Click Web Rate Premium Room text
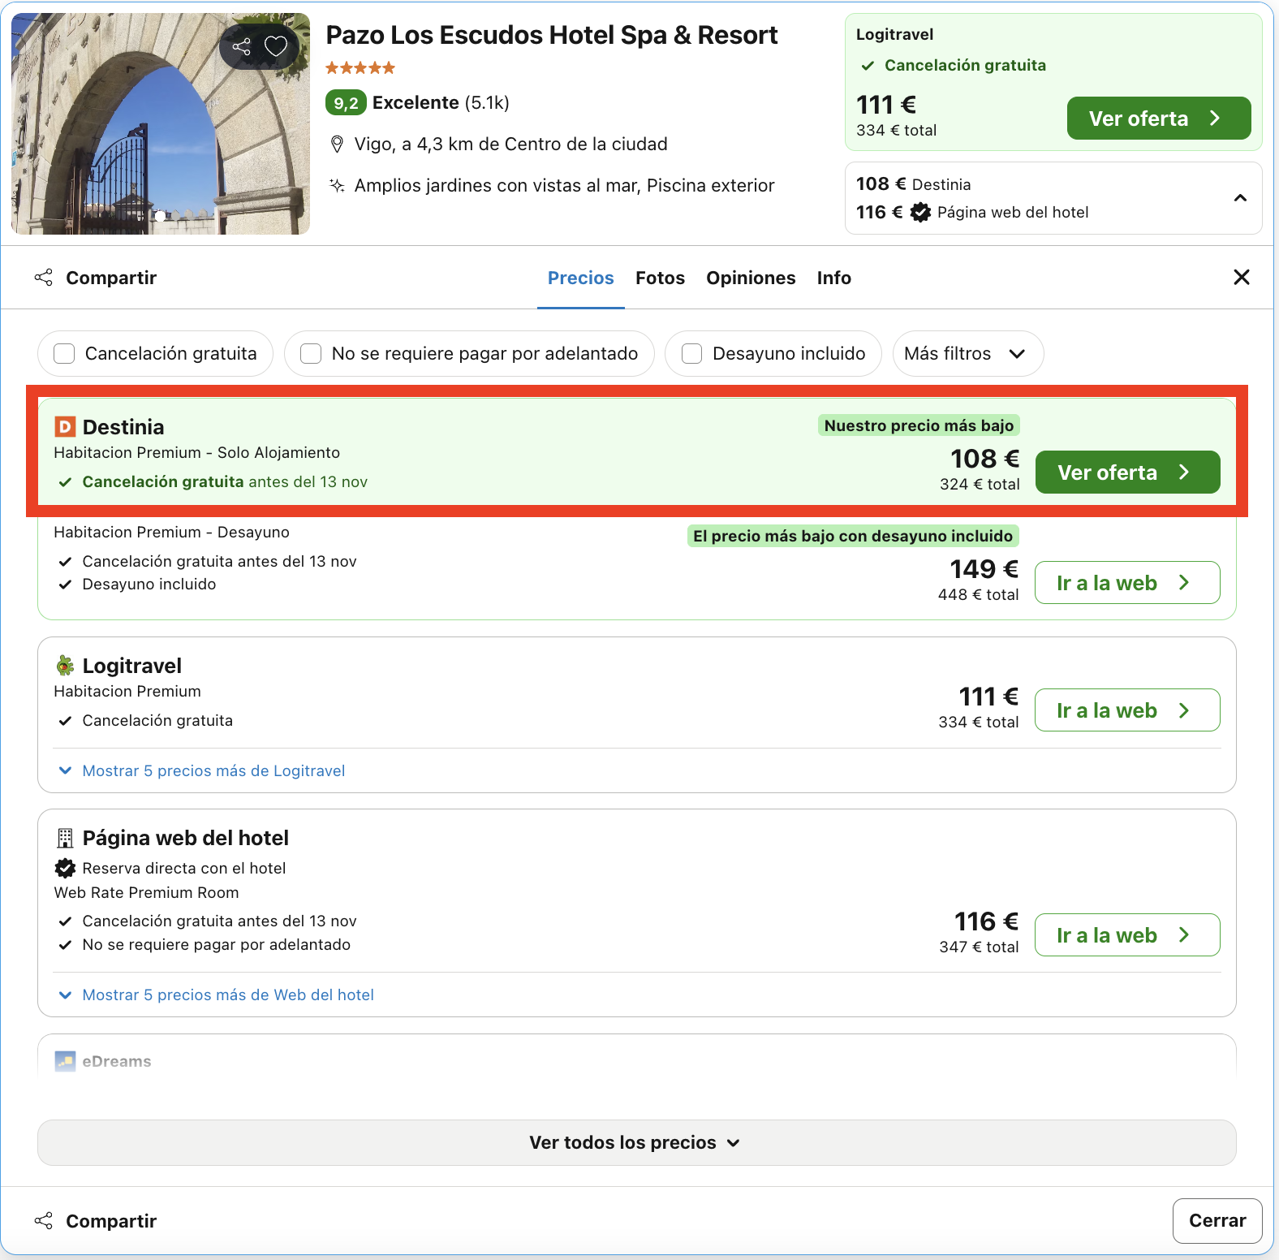The height and width of the screenshot is (1260, 1279). pos(147,893)
